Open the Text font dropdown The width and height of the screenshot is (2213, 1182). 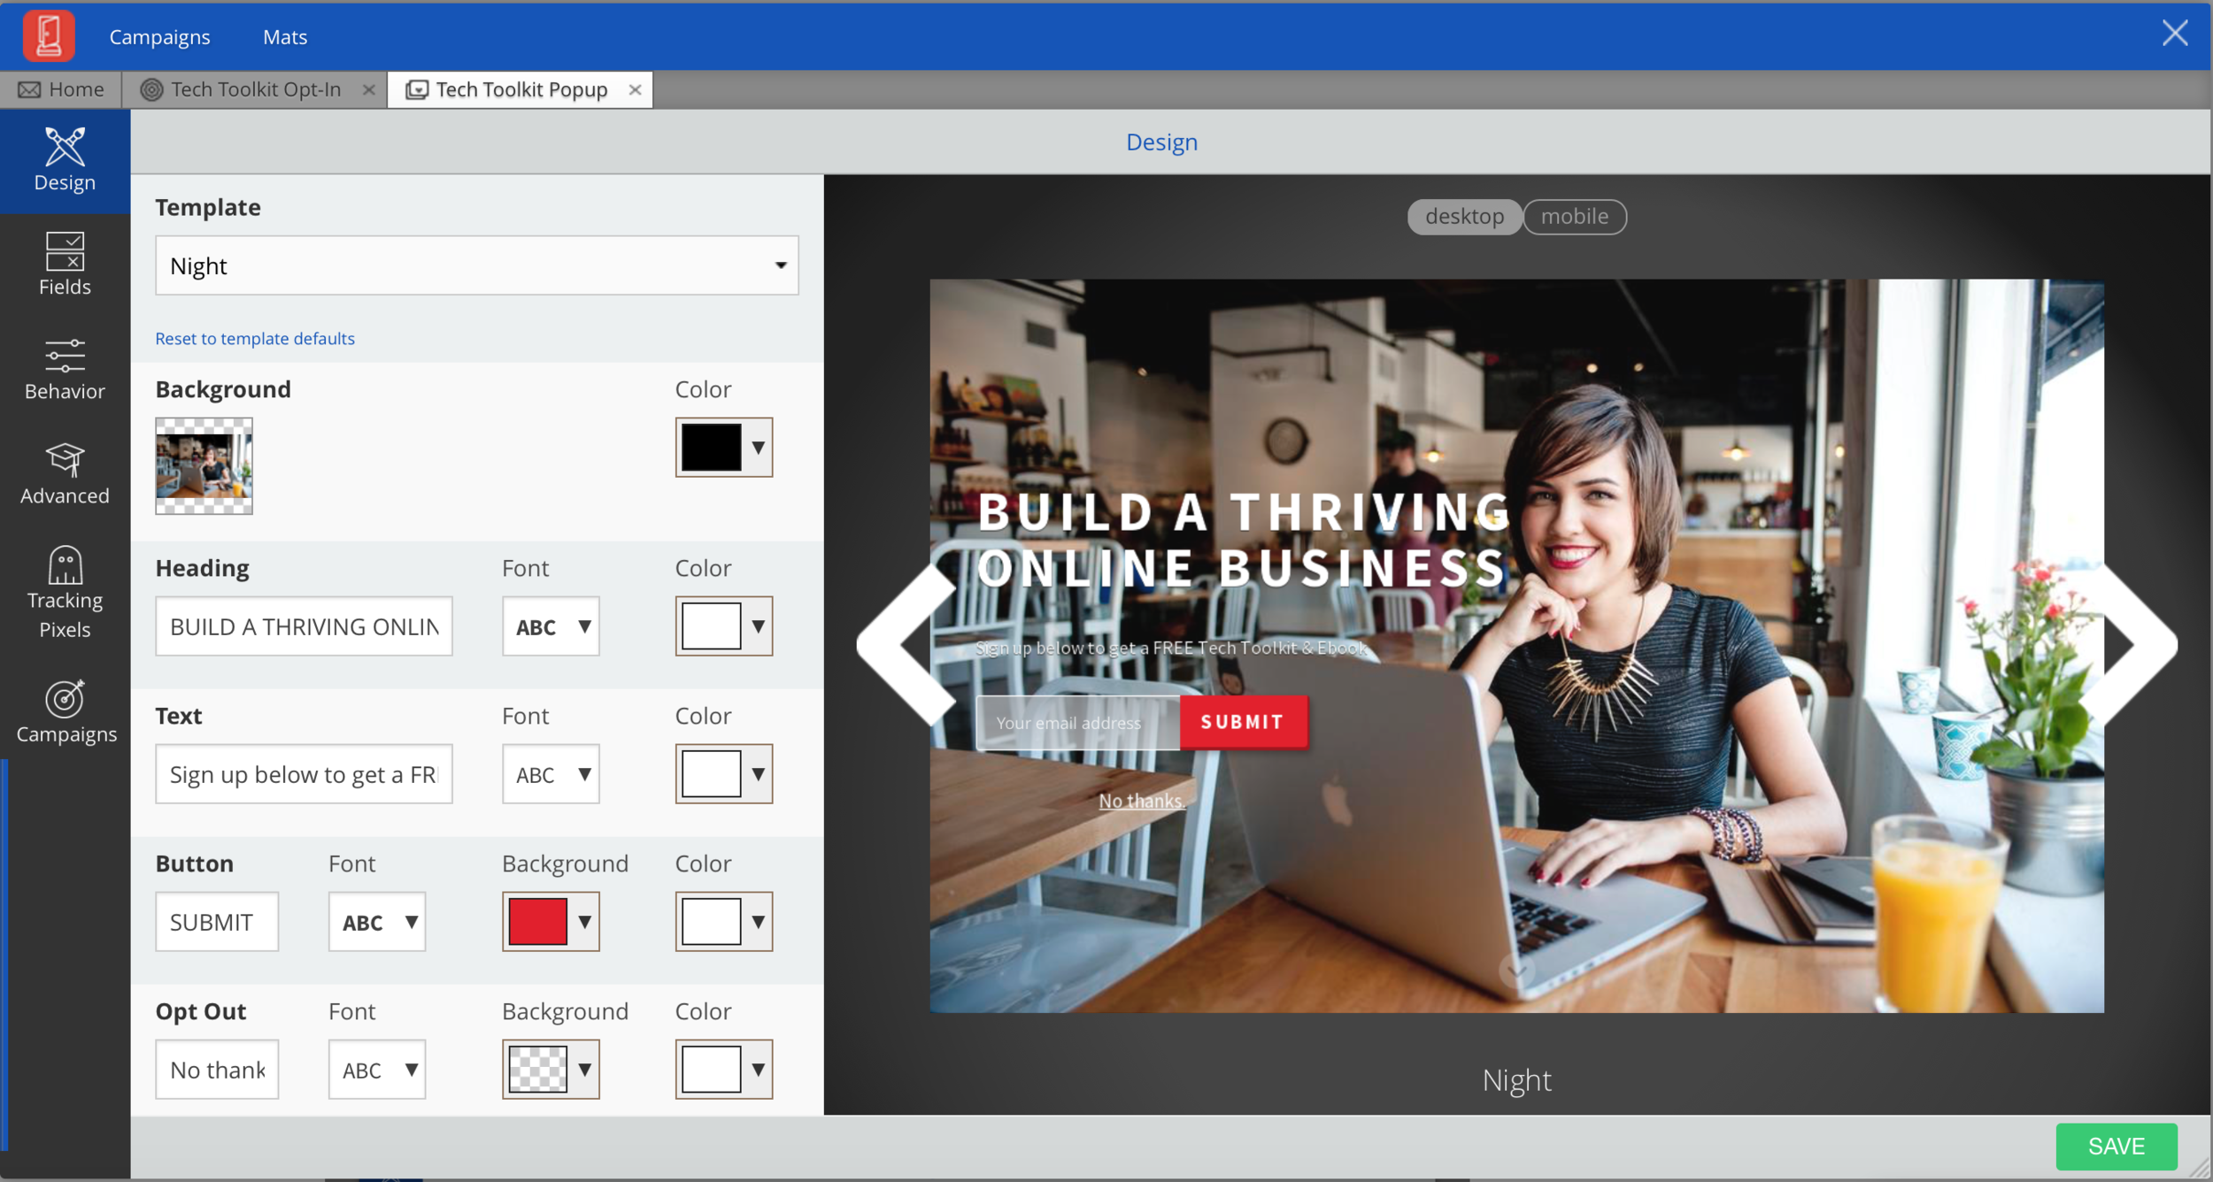click(x=551, y=774)
